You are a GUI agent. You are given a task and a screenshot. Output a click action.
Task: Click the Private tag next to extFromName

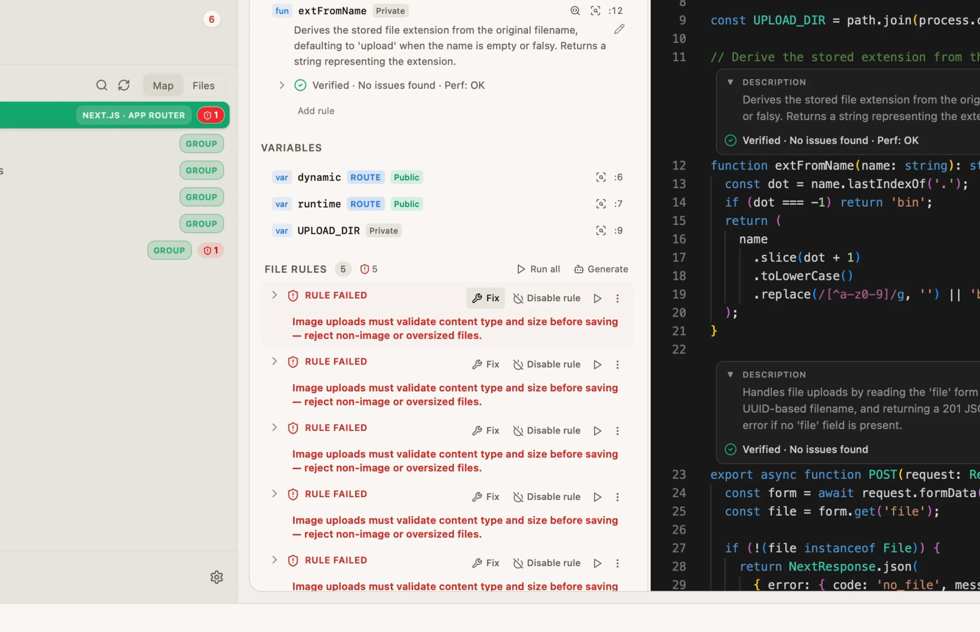tap(390, 11)
